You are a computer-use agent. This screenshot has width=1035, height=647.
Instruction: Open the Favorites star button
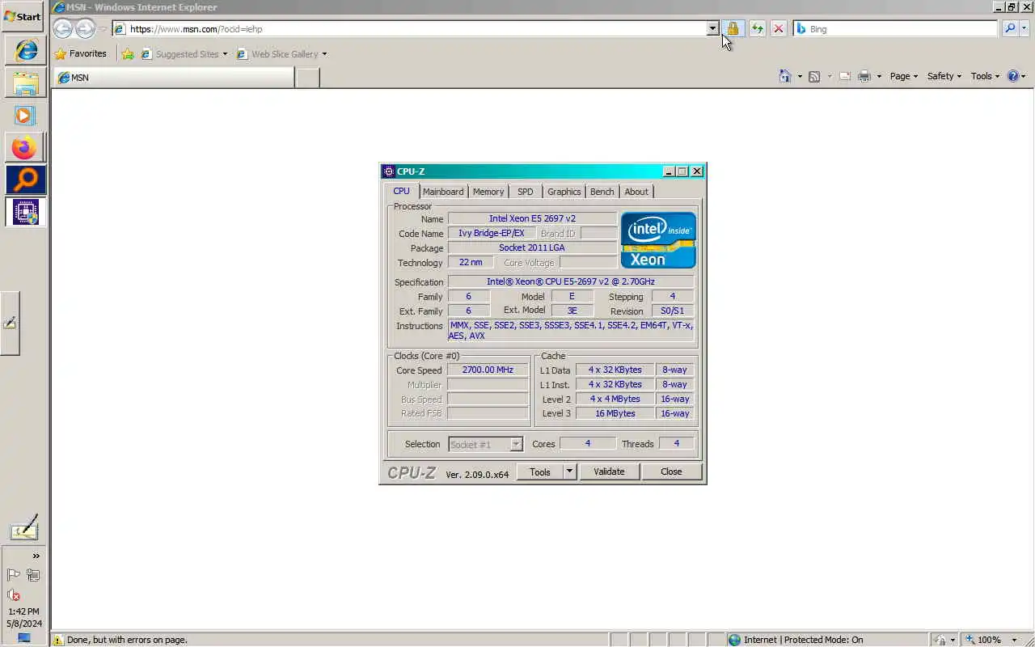80,54
